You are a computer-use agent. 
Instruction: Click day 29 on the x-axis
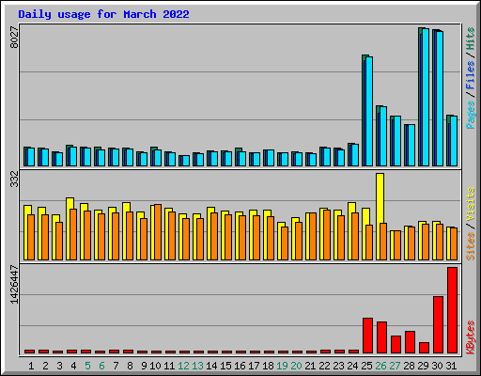[x=423, y=366]
